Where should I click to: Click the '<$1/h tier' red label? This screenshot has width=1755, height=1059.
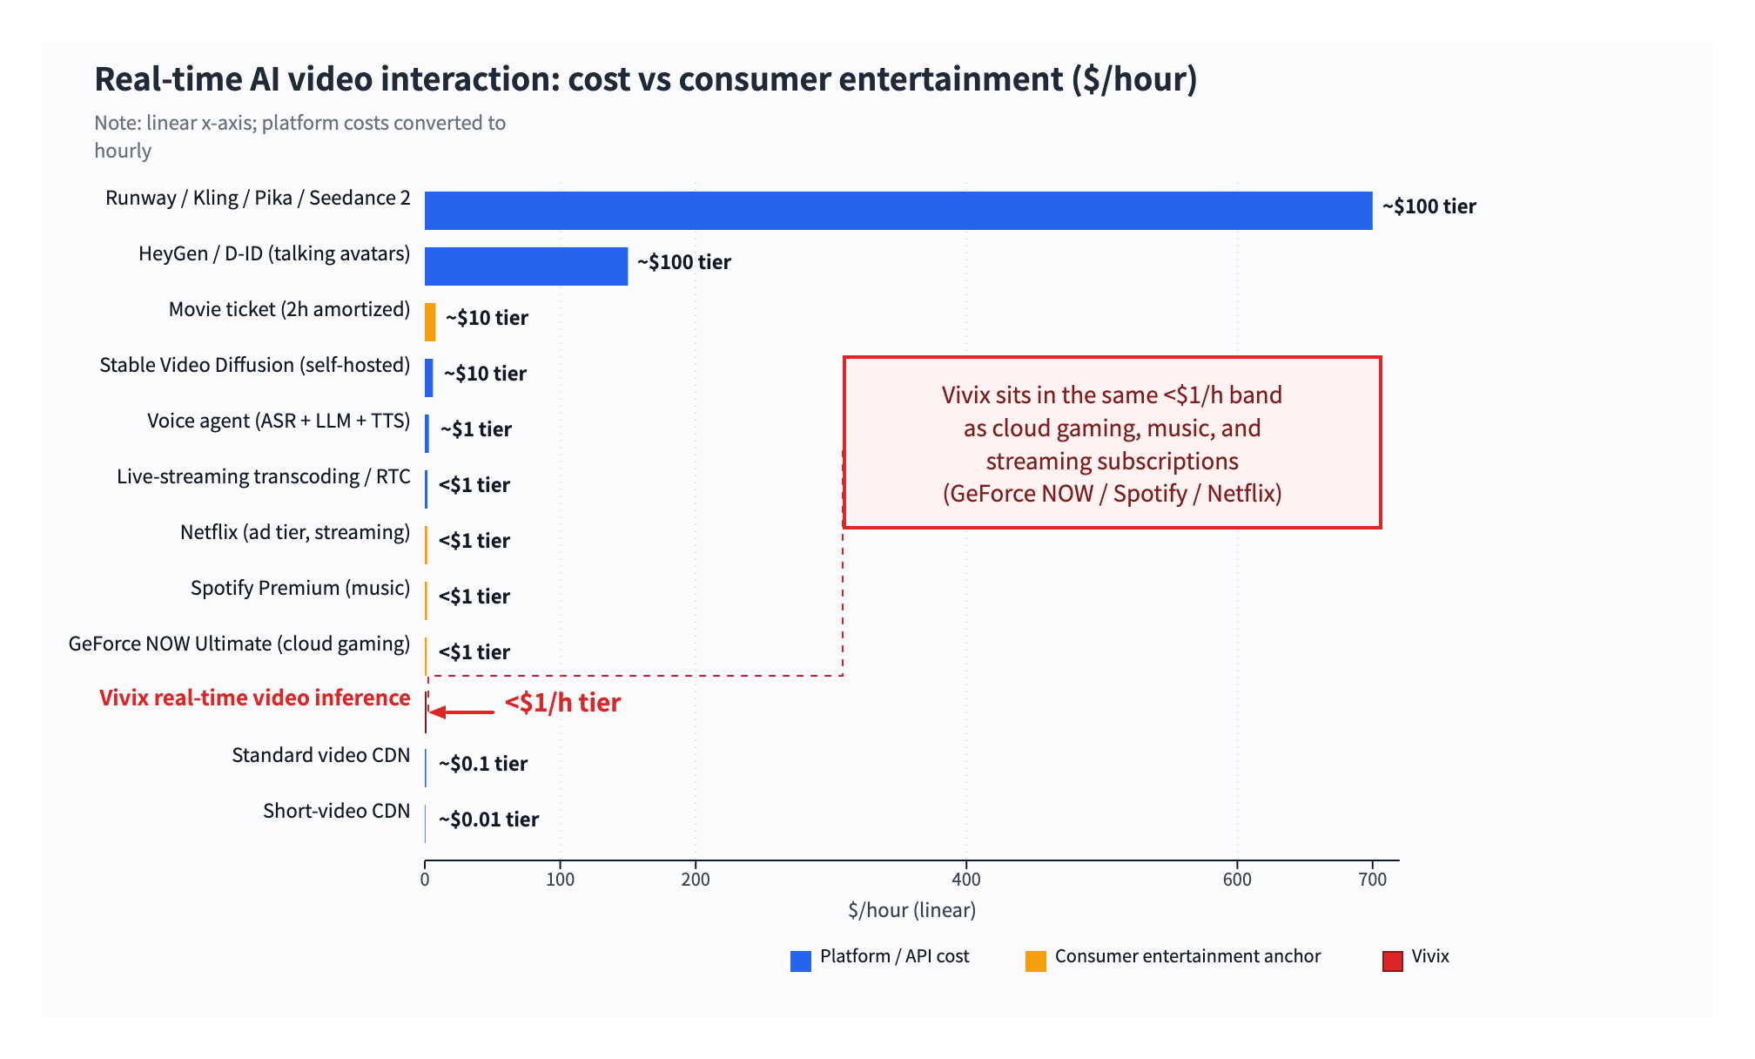[x=562, y=703]
